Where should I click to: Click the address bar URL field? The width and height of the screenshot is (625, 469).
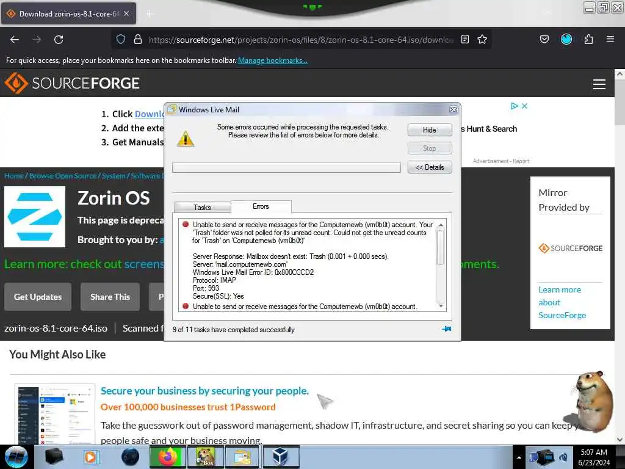point(301,40)
